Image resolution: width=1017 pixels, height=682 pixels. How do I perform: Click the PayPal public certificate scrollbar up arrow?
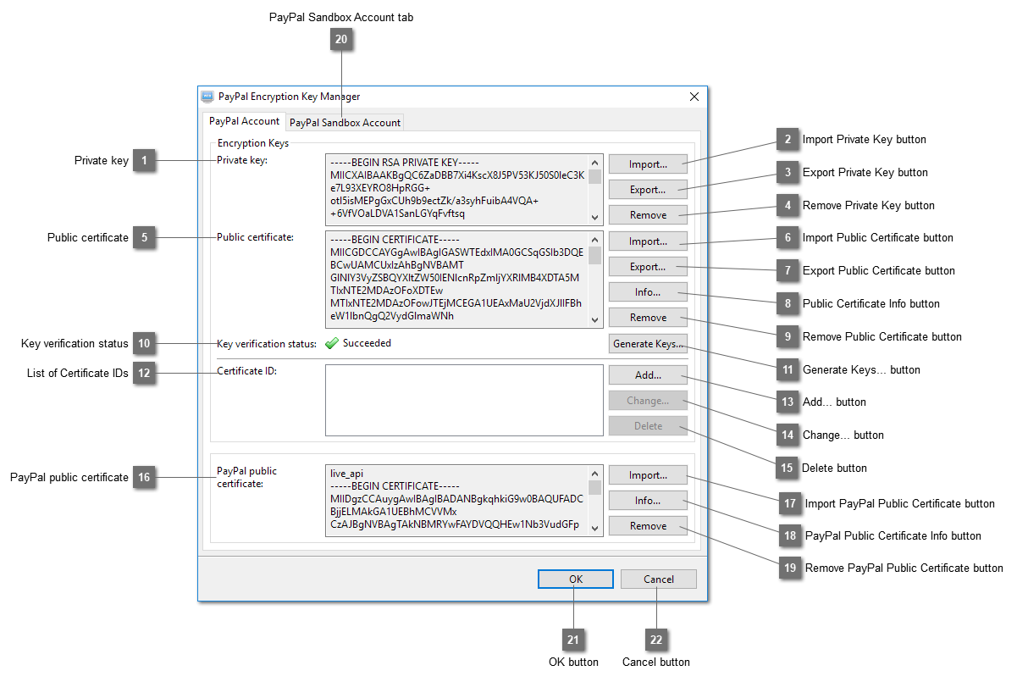(595, 473)
